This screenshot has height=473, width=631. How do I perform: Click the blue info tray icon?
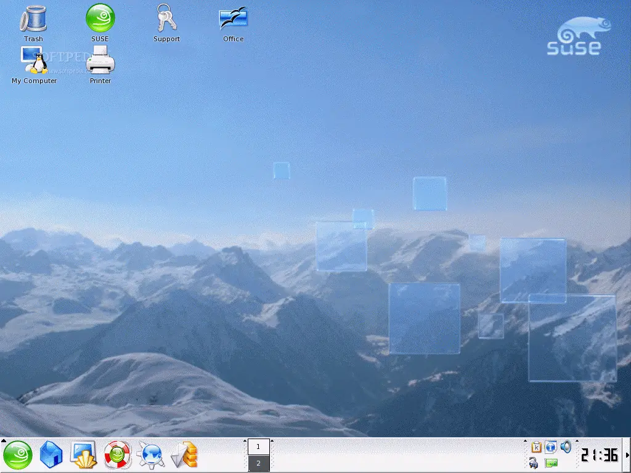551,447
